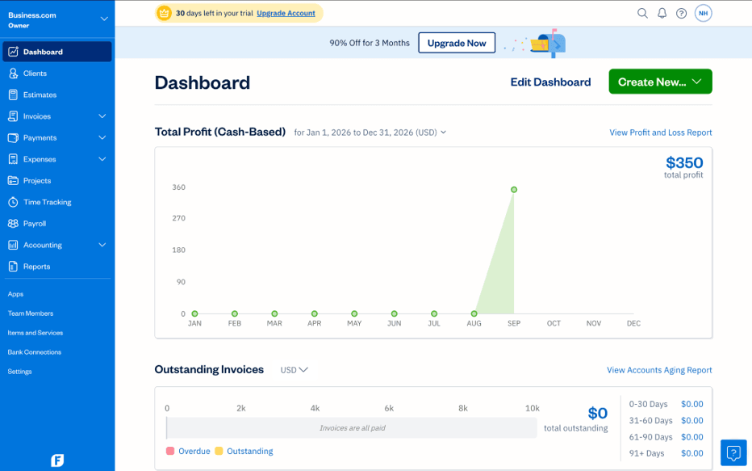Click the Expenses receipt icon
752x471 pixels.
pos(14,159)
